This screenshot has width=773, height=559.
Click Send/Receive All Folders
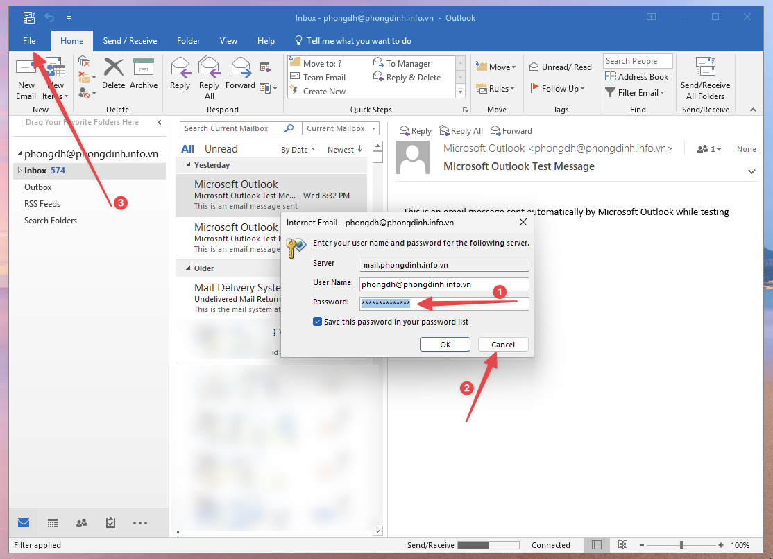(705, 79)
